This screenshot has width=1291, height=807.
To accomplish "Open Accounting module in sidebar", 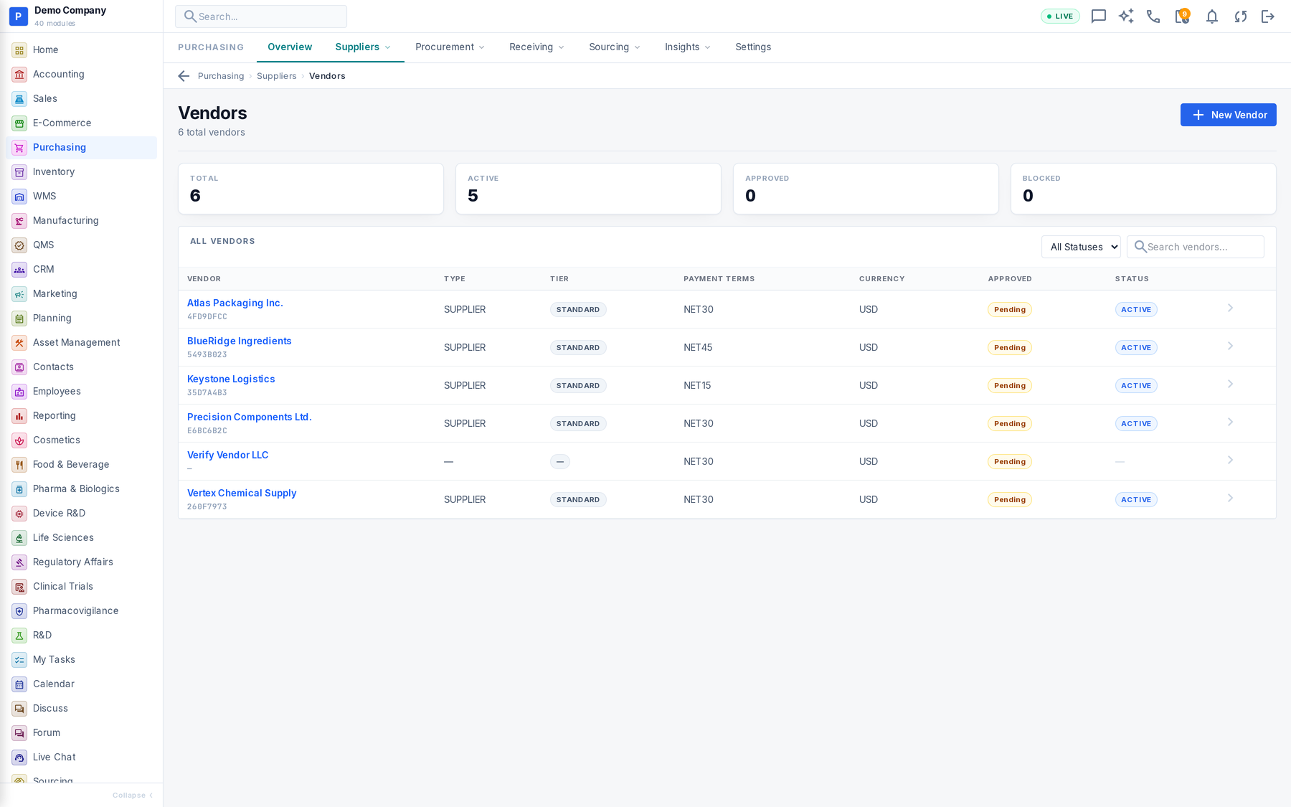I will pyautogui.click(x=81, y=74).
